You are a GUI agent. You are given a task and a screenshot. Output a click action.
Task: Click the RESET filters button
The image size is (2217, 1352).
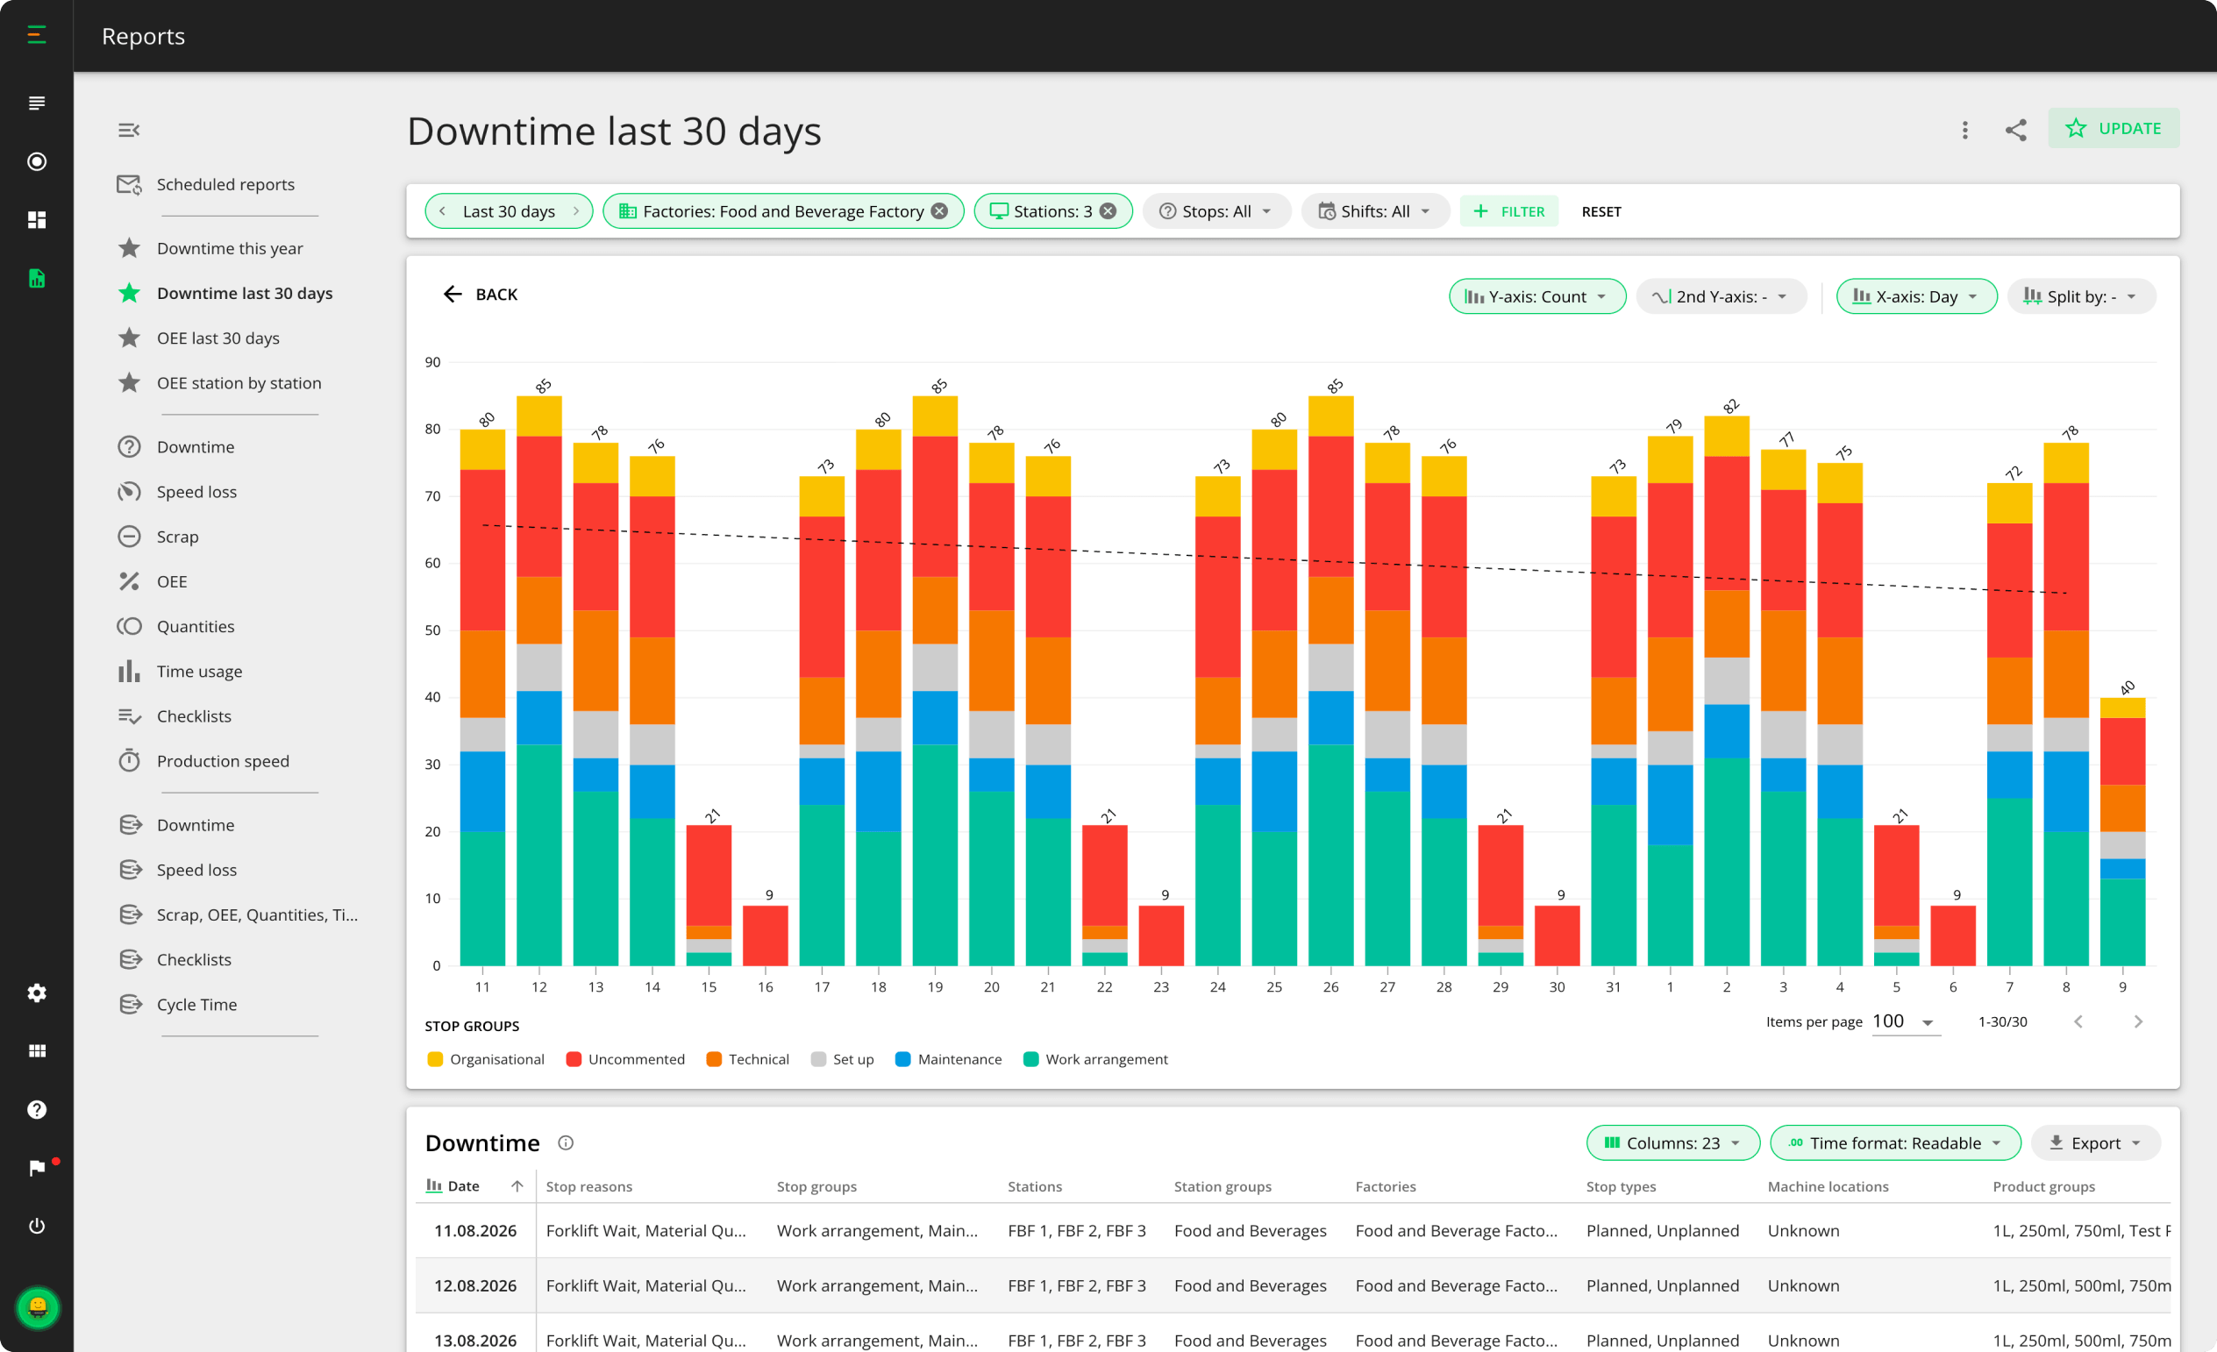pos(1600,211)
